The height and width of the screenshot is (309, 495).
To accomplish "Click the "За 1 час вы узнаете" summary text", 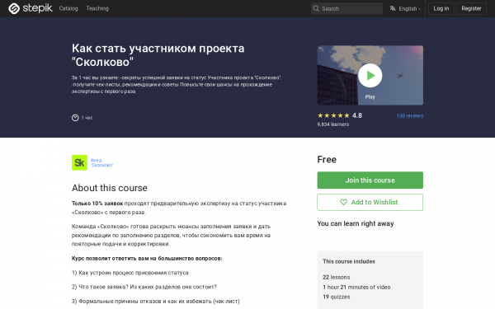I will pos(177,84).
